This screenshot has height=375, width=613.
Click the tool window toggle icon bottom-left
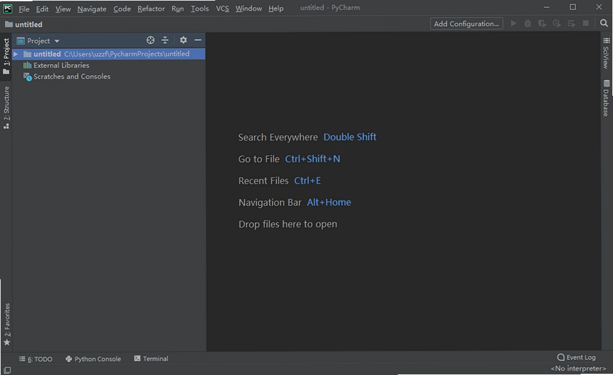point(7,370)
